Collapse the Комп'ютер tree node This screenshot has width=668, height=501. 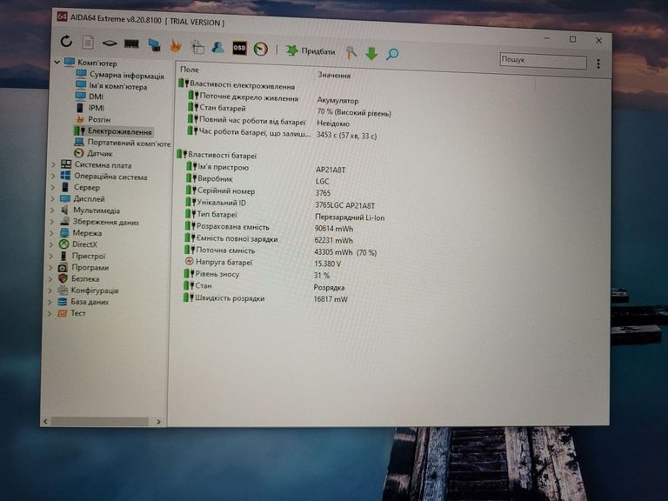pyautogui.click(x=57, y=63)
